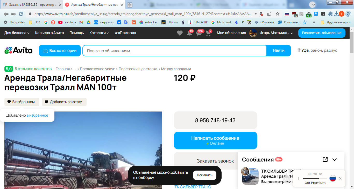Go forward in browser history
The width and height of the screenshot is (354, 189).
click(x=13, y=14)
